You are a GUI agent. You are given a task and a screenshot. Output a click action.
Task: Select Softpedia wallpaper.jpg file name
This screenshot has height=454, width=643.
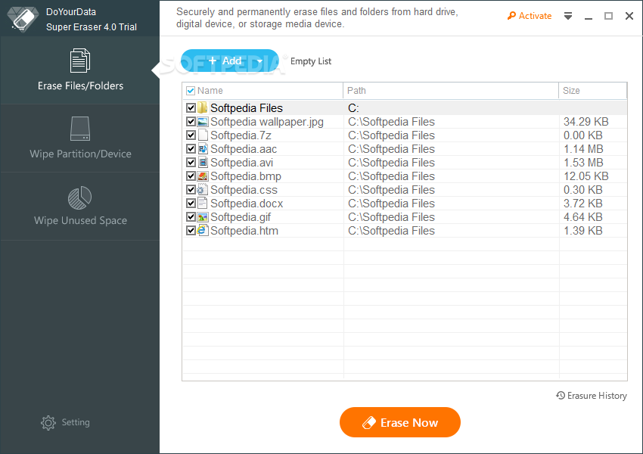pyautogui.click(x=267, y=122)
